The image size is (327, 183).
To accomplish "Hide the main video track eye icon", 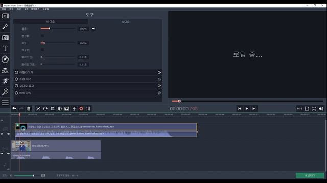I will (x=2, y=154).
